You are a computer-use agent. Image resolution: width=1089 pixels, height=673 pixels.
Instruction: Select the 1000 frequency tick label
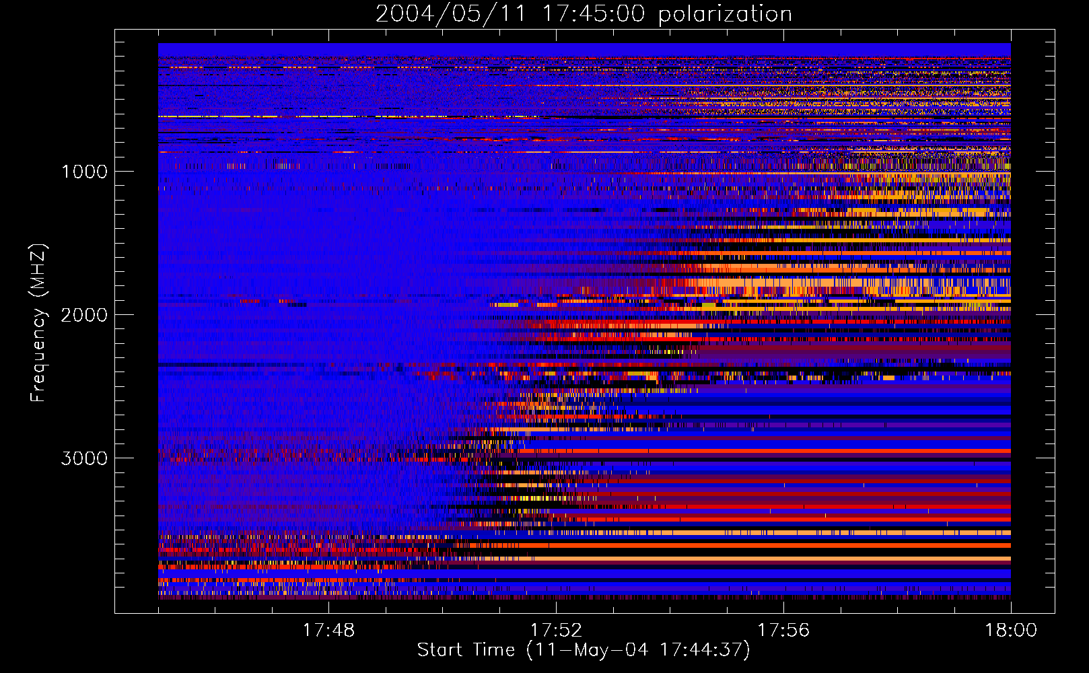[x=84, y=172]
